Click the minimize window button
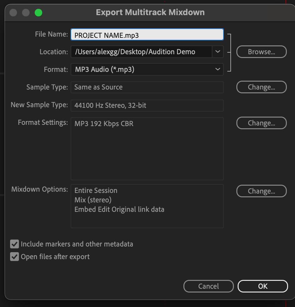The width and height of the screenshot is (295, 307). (x=26, y=13)
